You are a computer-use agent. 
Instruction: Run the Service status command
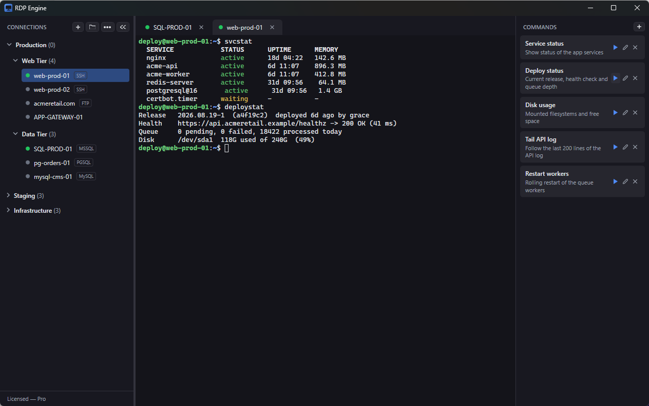click(x=615, y=47)
